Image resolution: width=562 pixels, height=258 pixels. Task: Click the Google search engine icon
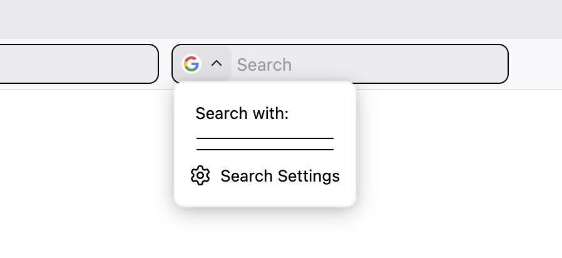tap(192, 64)
